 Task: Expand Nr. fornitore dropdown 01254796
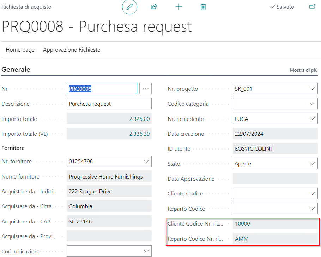146,162
